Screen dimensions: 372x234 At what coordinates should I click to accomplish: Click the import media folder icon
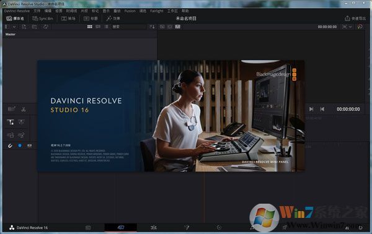pyautogui.click(x=34, y=27)
